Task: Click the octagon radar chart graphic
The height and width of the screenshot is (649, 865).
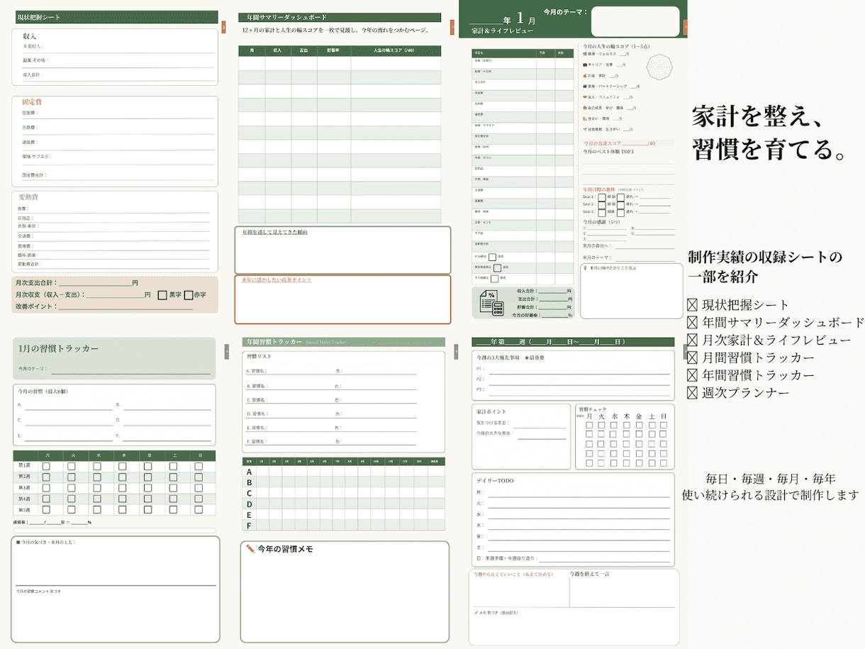Action: click(x=659, y=67)
